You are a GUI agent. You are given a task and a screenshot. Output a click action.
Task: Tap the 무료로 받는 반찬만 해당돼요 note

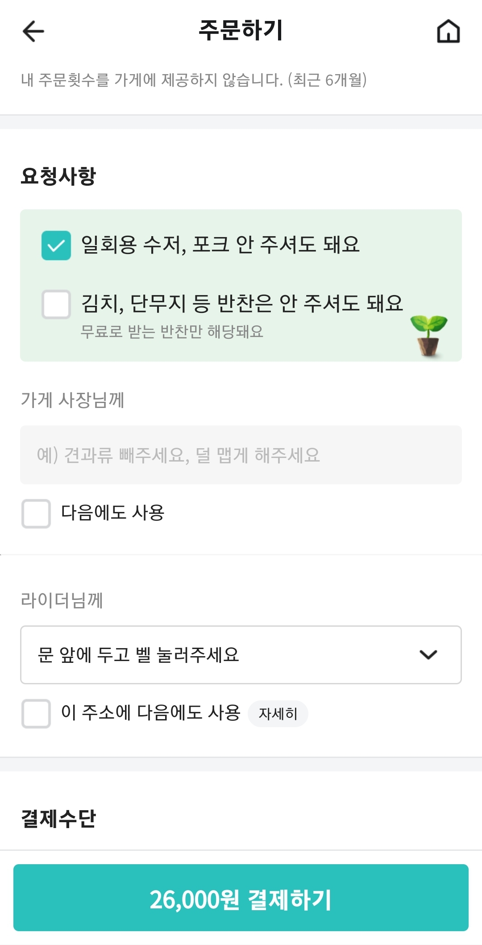[x=172, y=332]
